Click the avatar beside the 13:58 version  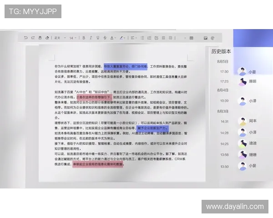pos(243,154)
